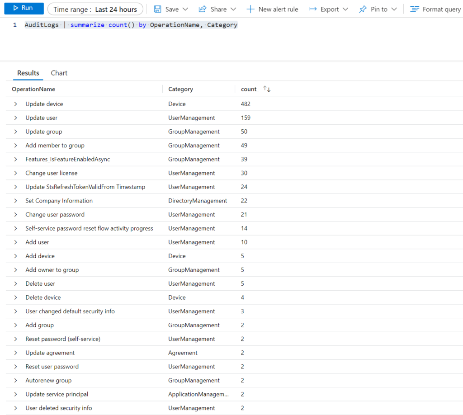Switch to the Chart tab
The image size is (463, 415).
point(59,73)
